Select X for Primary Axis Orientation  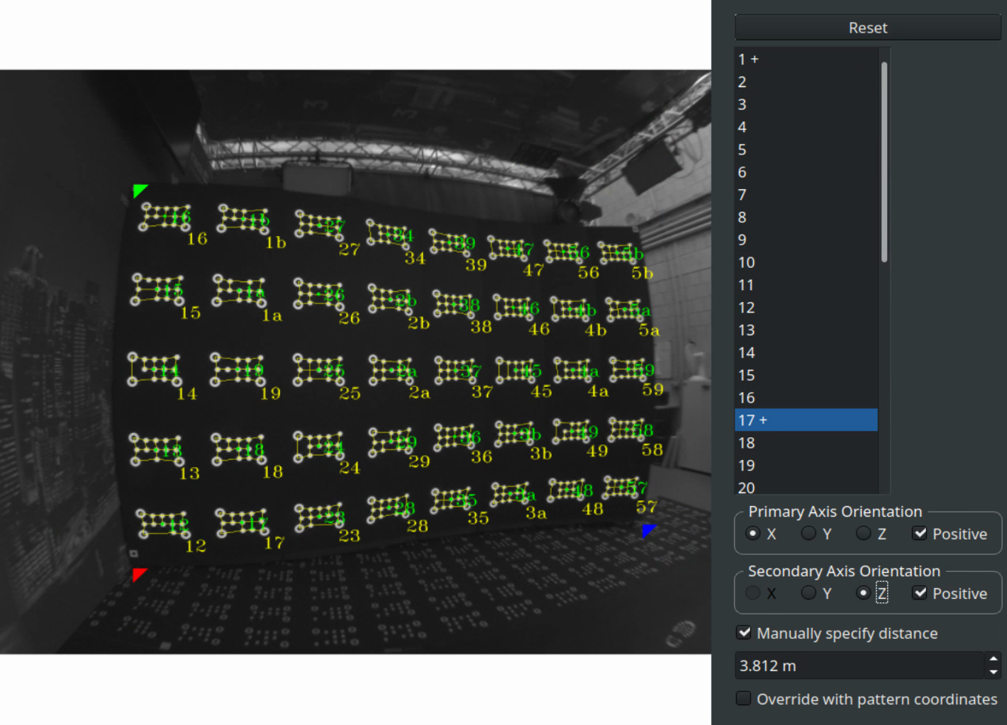point(754,534)
